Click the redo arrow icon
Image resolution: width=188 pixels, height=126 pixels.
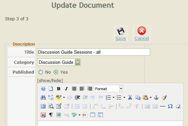coord(101,97)
